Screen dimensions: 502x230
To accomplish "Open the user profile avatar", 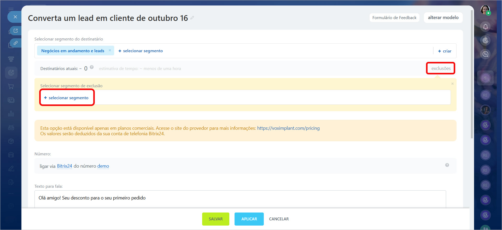I will pyautogui.click(x=485, y=10).
